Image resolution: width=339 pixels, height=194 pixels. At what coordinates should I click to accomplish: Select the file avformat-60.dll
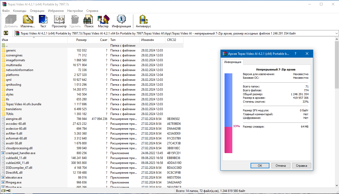pyautogui.click(x=16, y=138)
